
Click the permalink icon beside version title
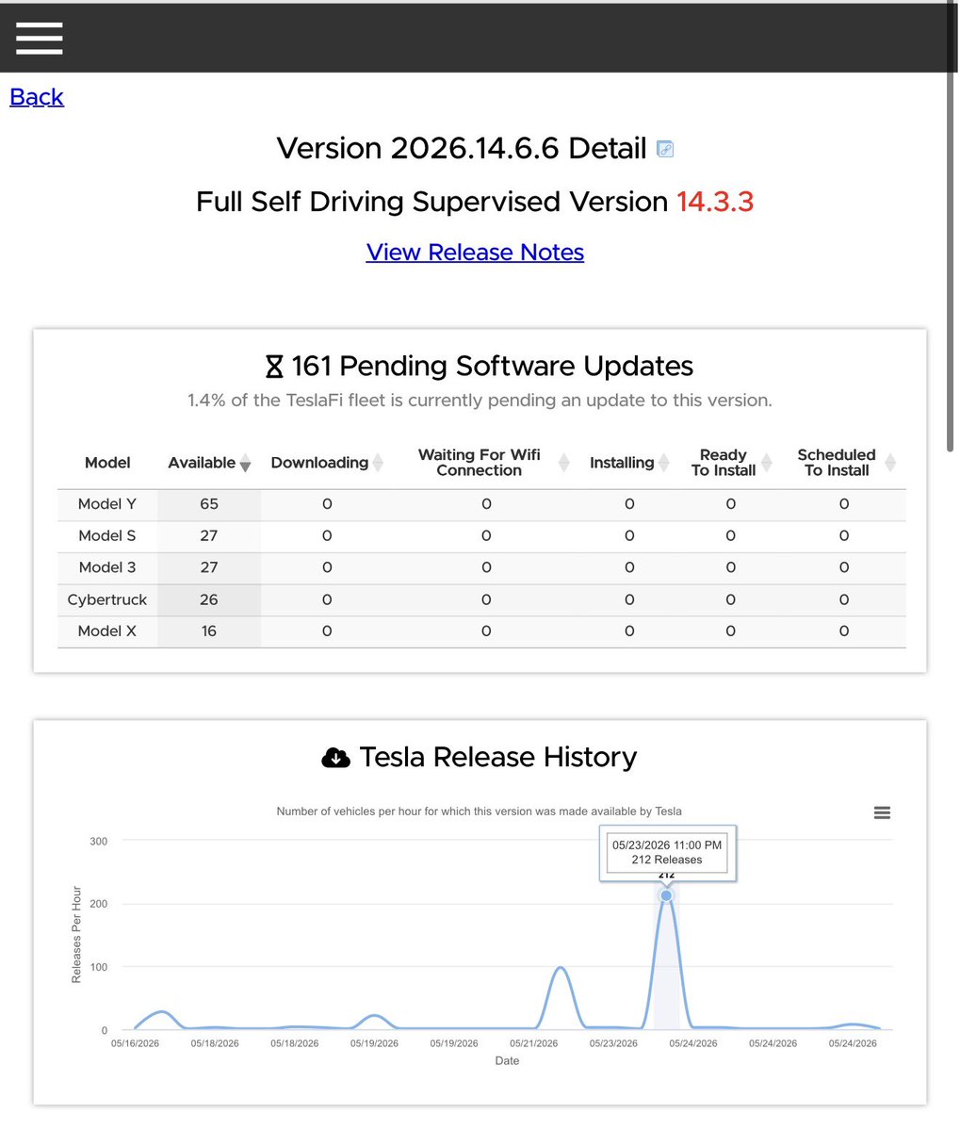[664, 149]
